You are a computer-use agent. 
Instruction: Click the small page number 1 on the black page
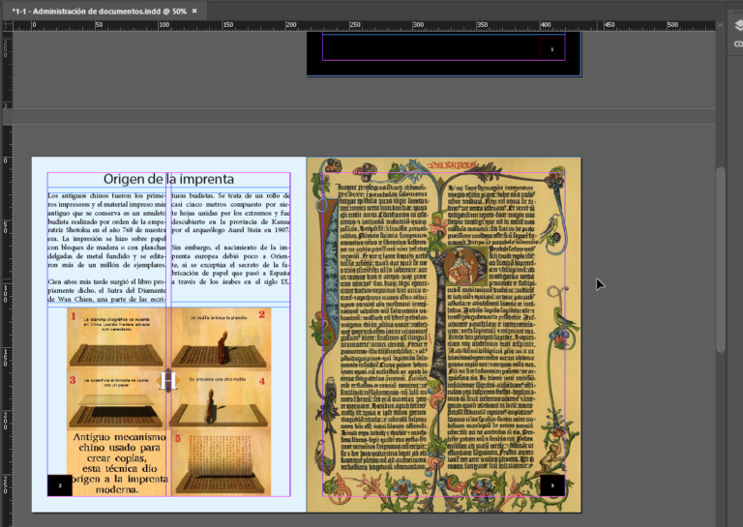(551, 49)
